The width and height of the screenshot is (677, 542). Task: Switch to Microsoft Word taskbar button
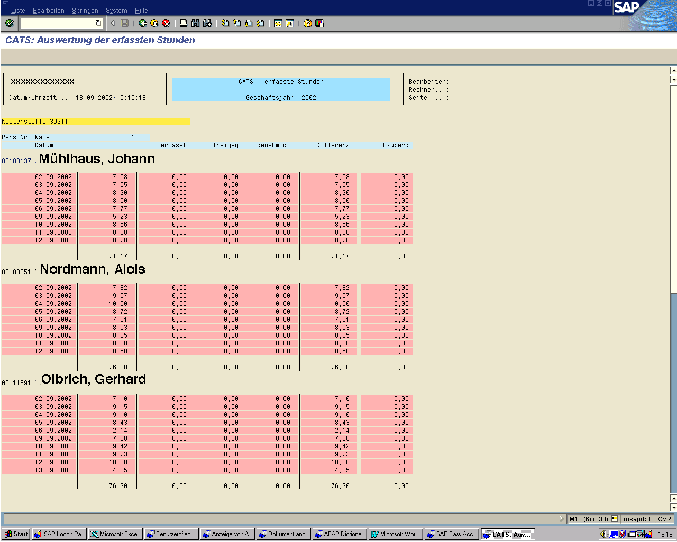coord(396,534)
